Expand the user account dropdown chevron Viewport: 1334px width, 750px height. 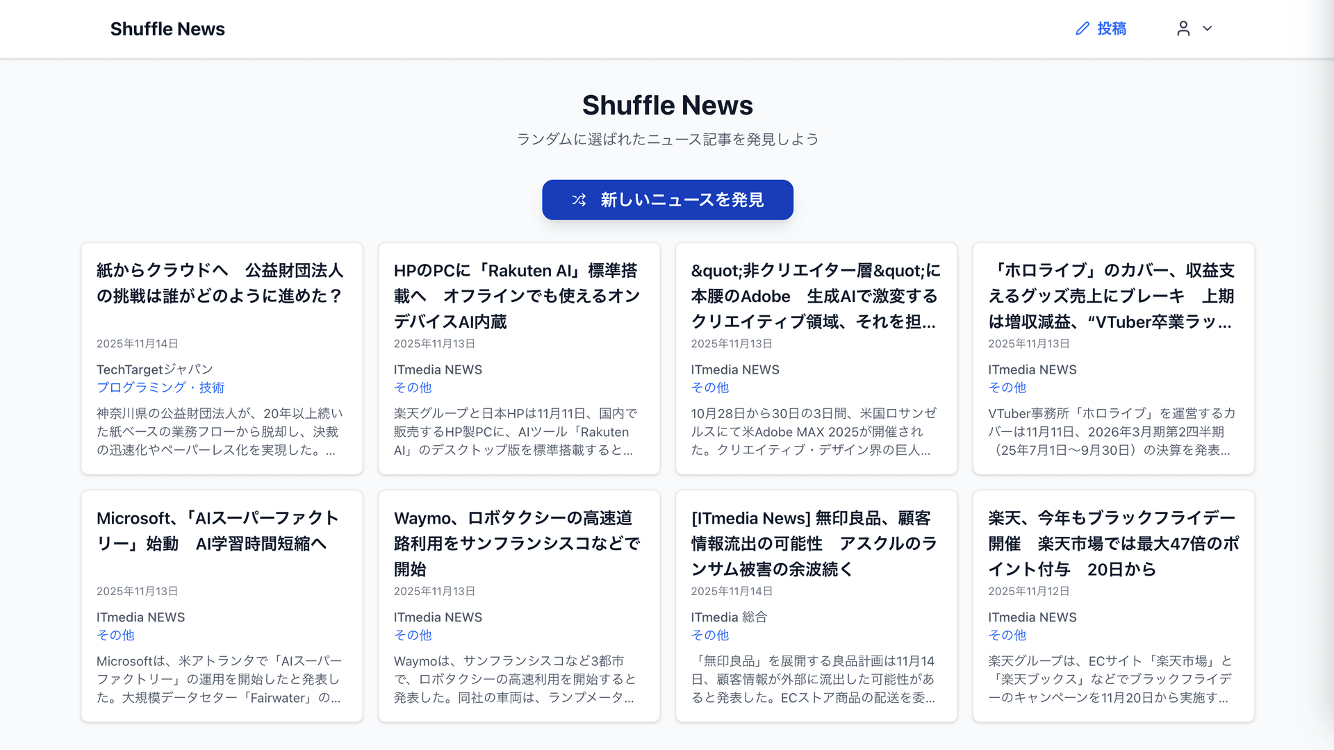point(1208,28)
